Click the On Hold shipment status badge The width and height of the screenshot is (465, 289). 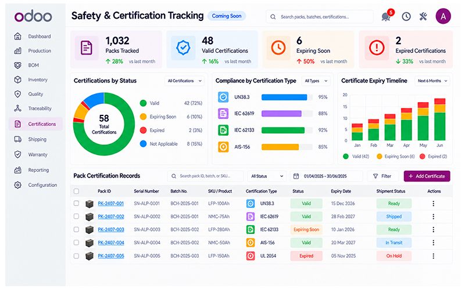[394, 256]
